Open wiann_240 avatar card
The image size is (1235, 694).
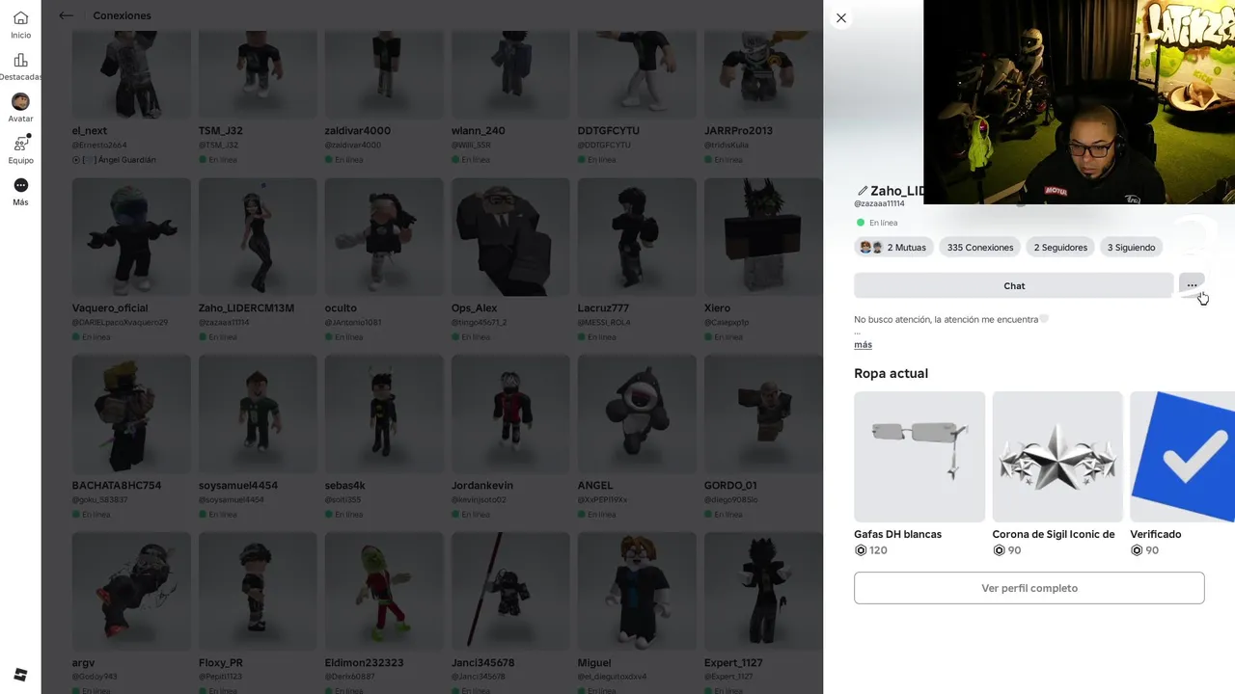point(510,74)
